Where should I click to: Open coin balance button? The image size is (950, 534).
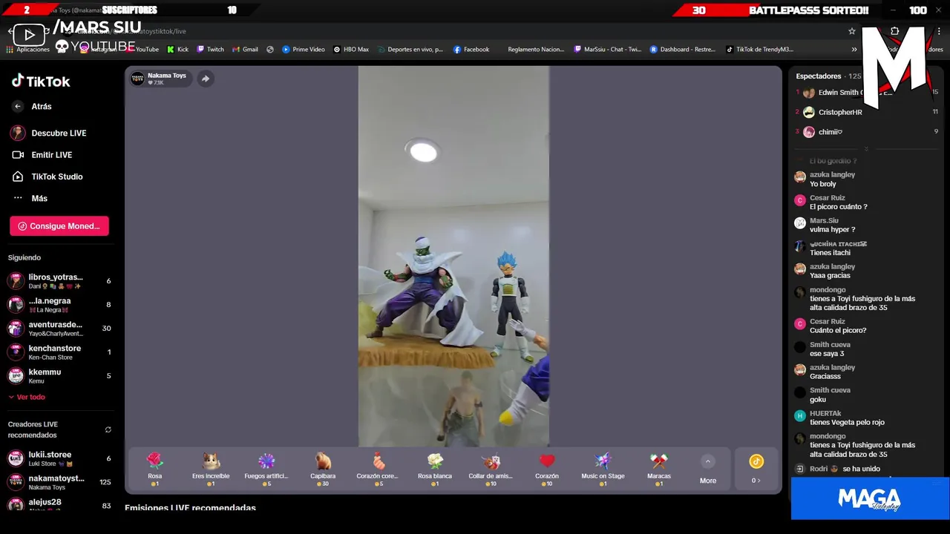coord(756,469)
